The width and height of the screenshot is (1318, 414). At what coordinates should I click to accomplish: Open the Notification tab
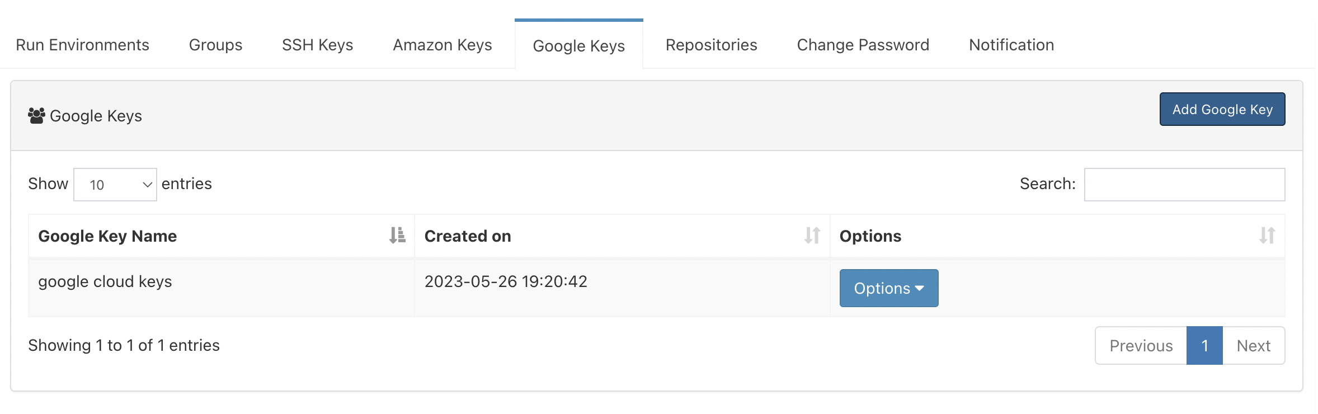(1011, 45)
